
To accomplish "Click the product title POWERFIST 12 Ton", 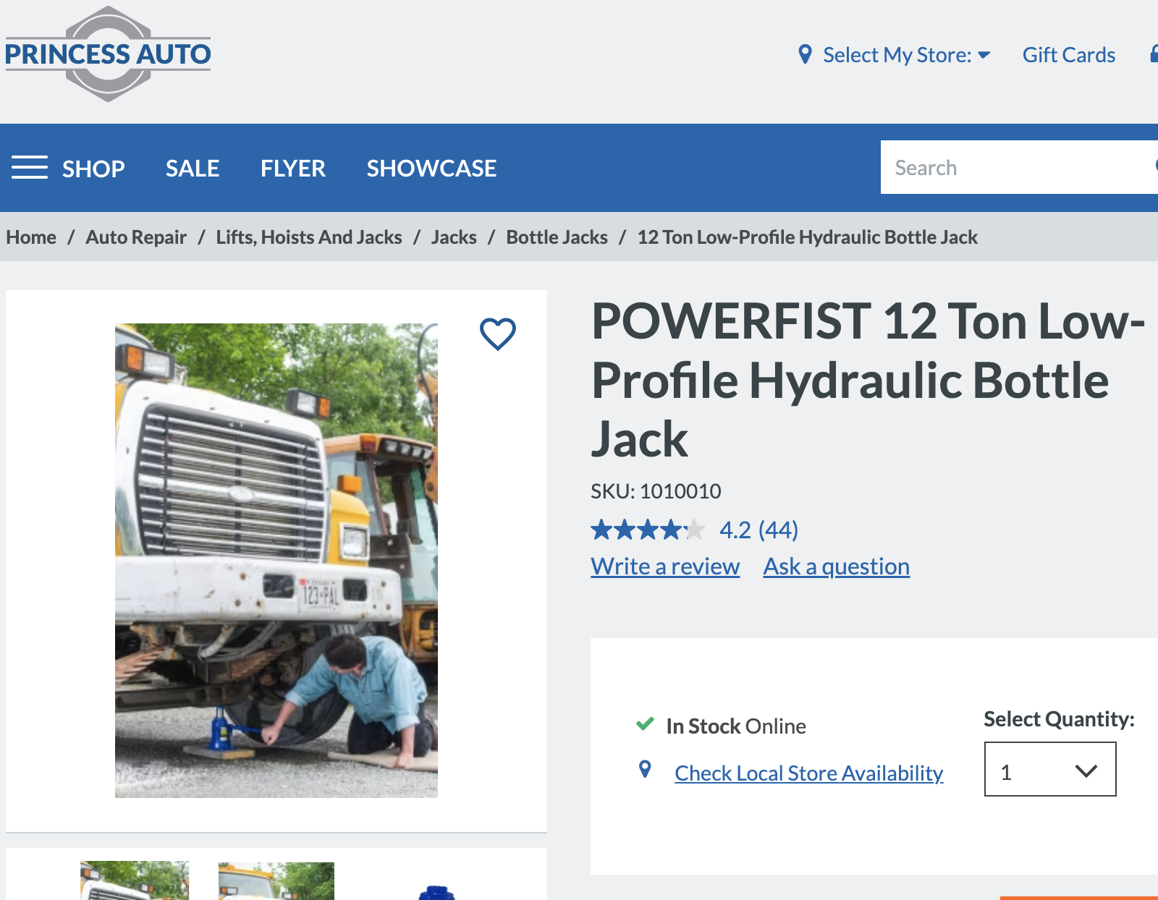I will tap(868, 380).
